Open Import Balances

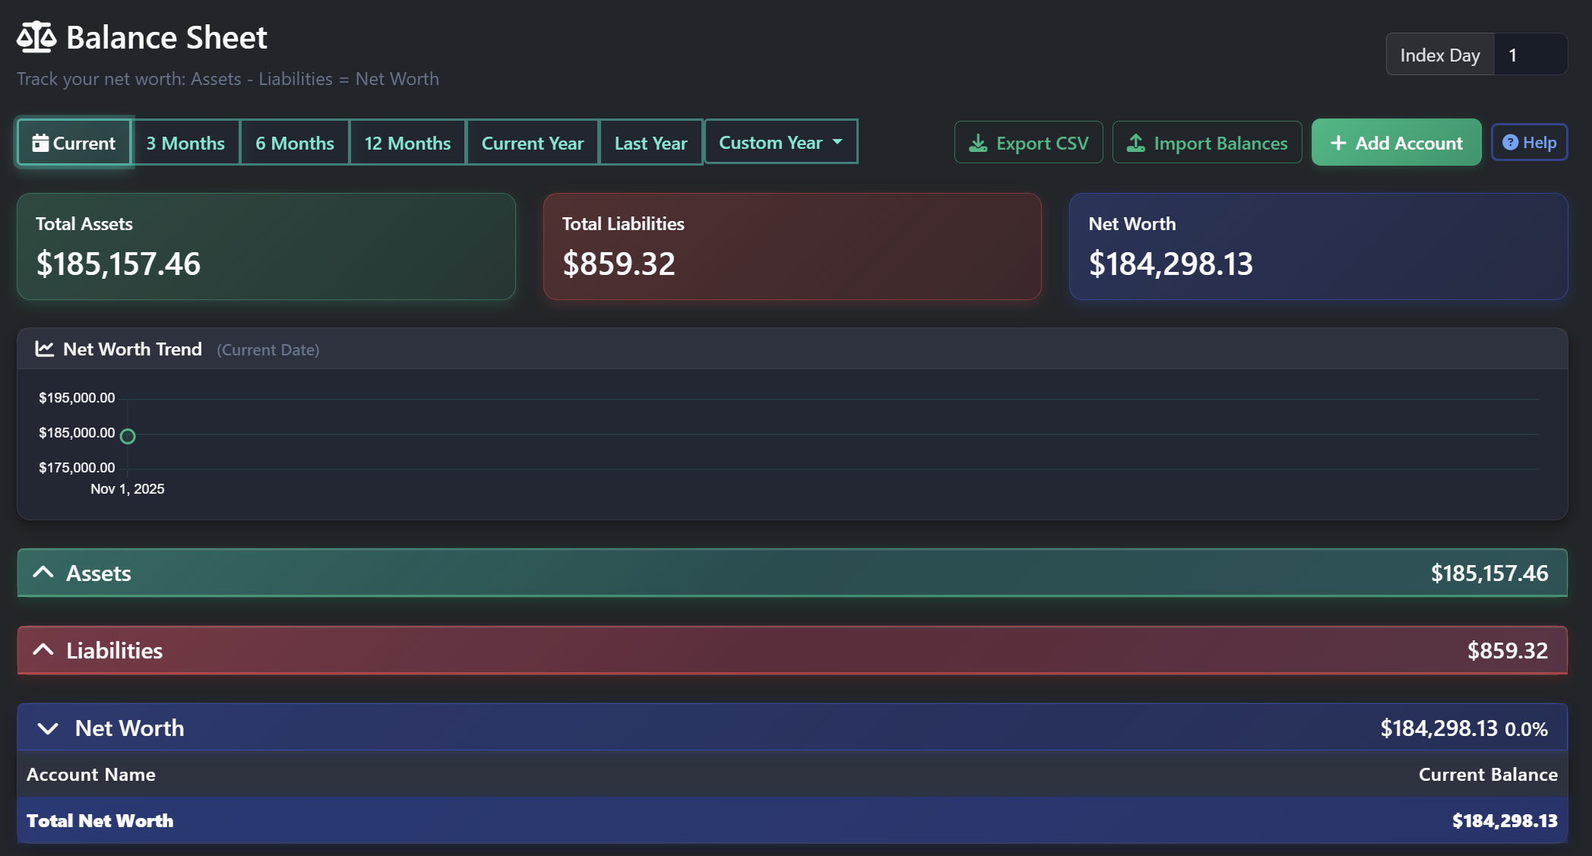(x=1207, y=142)
